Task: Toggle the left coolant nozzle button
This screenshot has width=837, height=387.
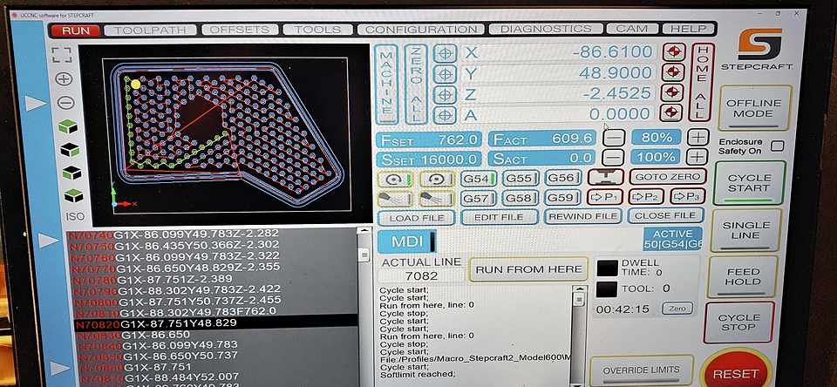Action: (x=396, y=200)
